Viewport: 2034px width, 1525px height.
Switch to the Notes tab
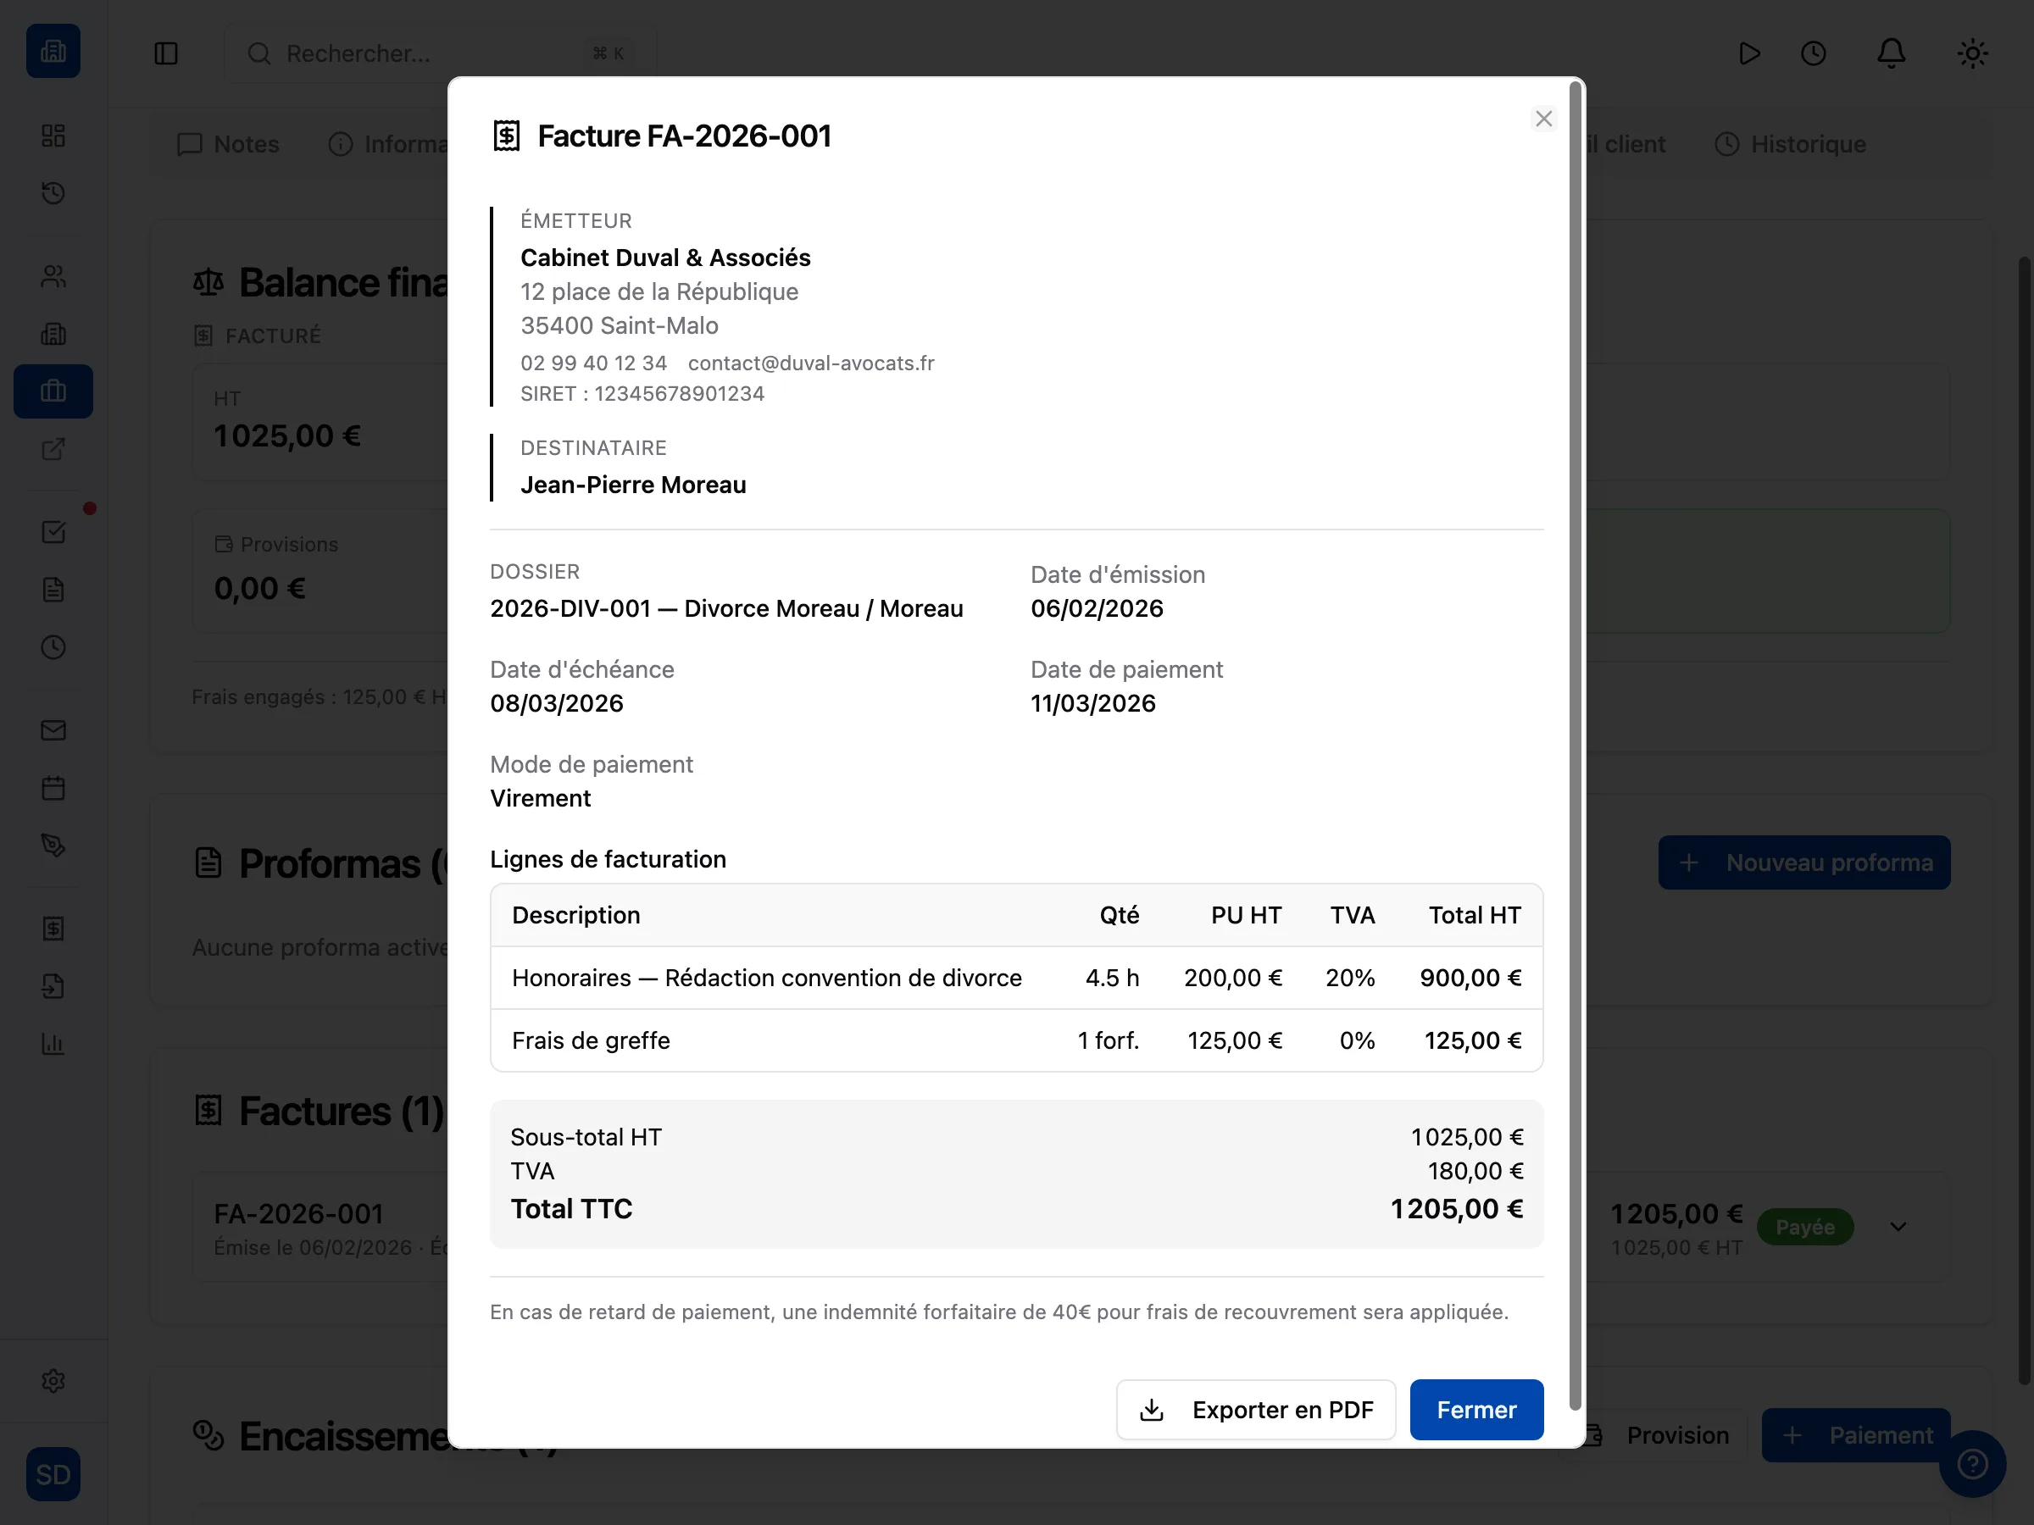point(228,144)
